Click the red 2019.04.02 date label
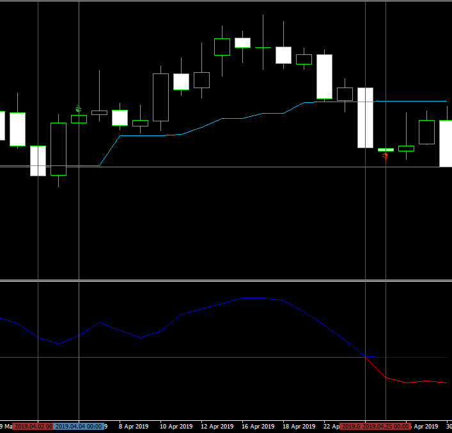The width and height of the screenshot is (452, 433). click(32, 427)
